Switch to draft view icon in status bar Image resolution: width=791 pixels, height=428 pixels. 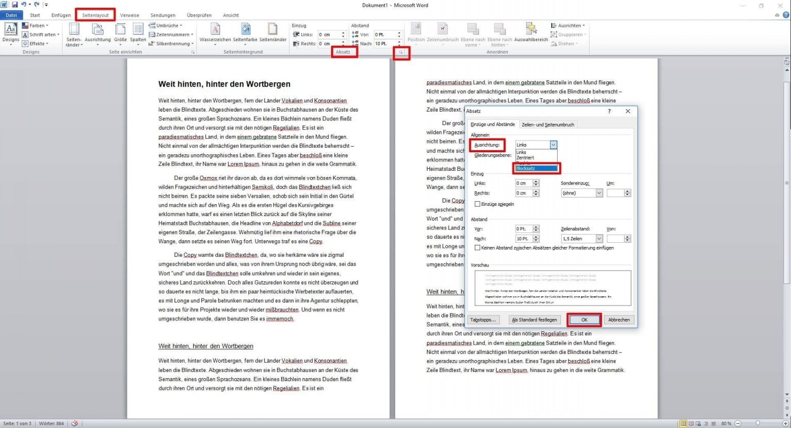713,423
